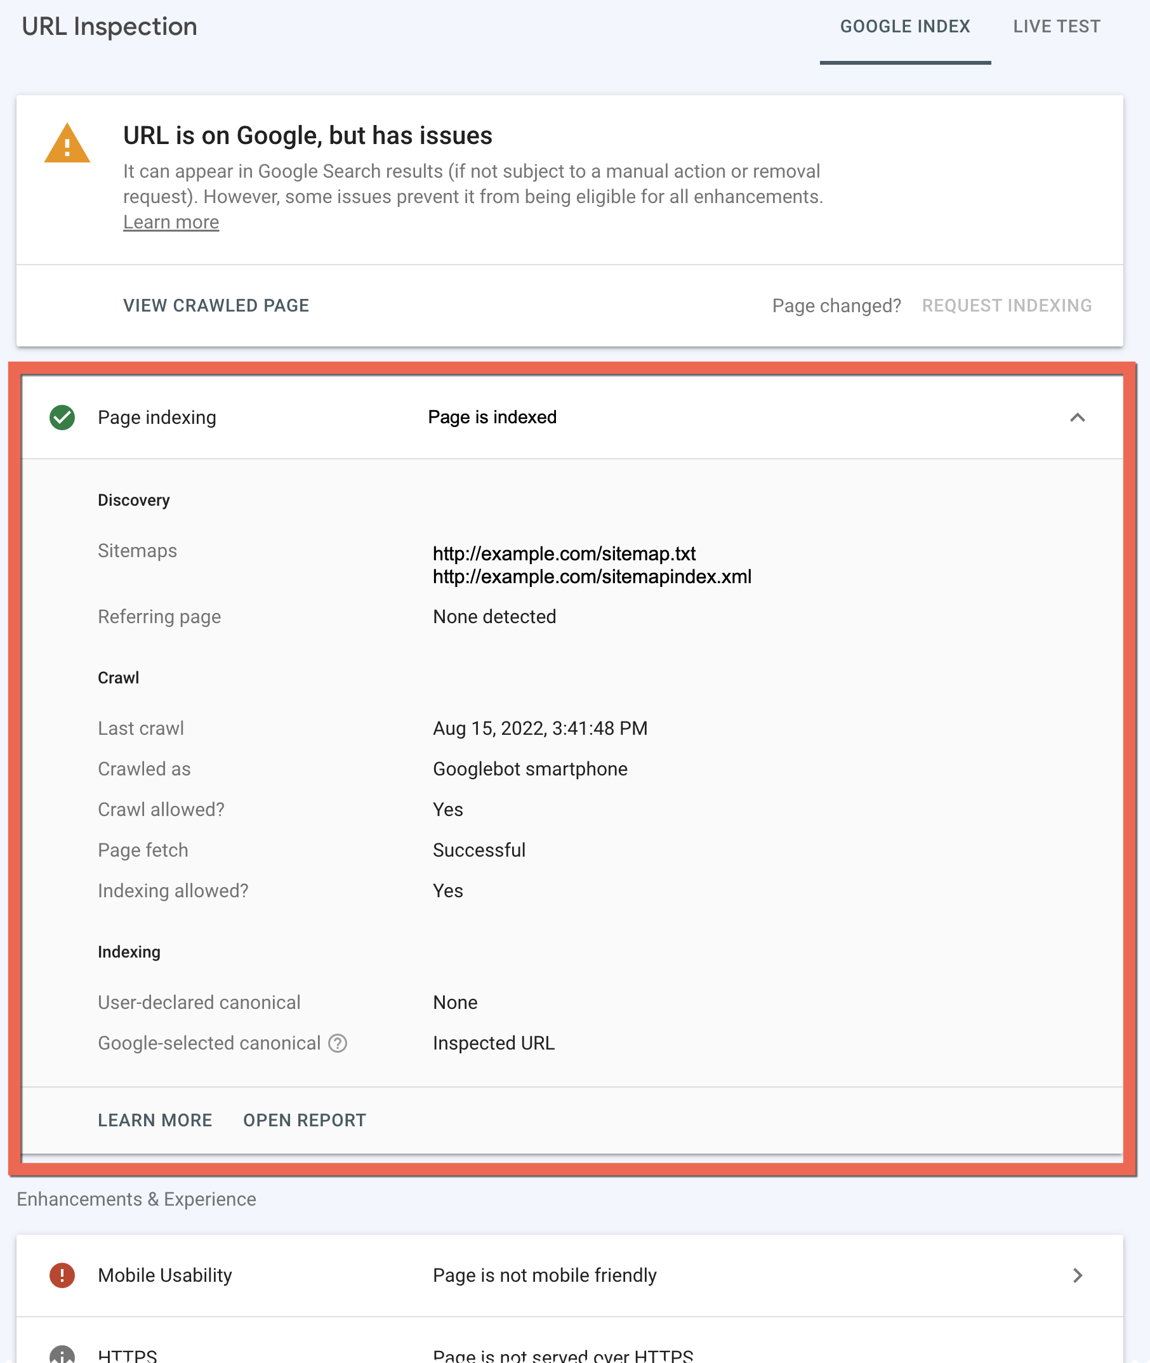Click the green Page indexing checkmark icon
The width and height of the screenshot is (1150, 1363).
click(63, 417)
